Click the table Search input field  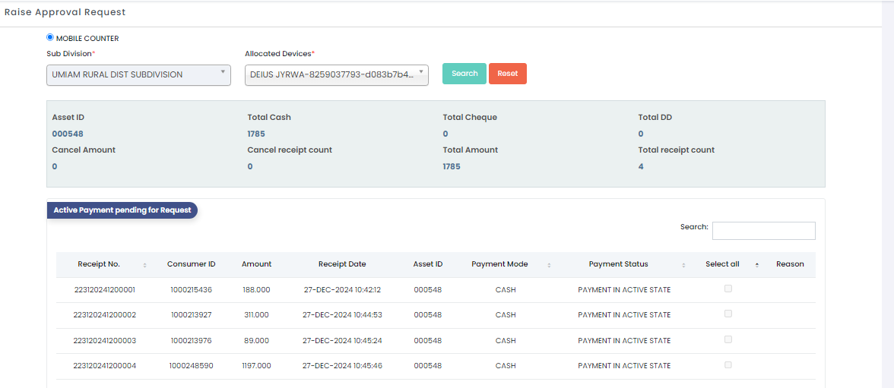click(x=763, y=231)
